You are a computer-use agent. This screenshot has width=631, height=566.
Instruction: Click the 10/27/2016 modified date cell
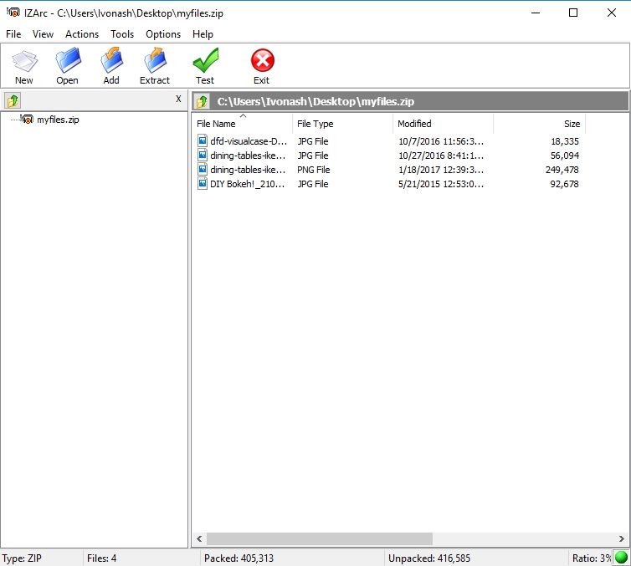[441, 156]
